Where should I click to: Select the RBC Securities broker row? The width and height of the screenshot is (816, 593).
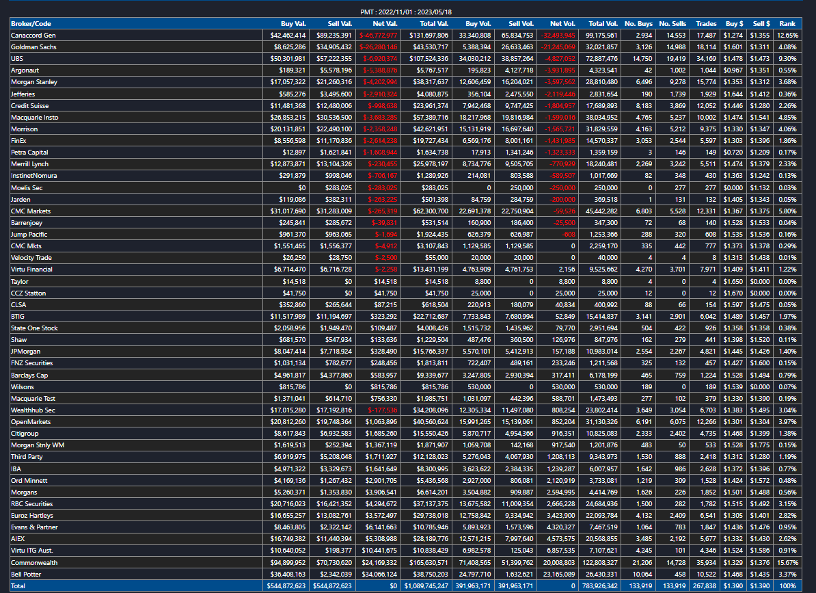(406, 504)
